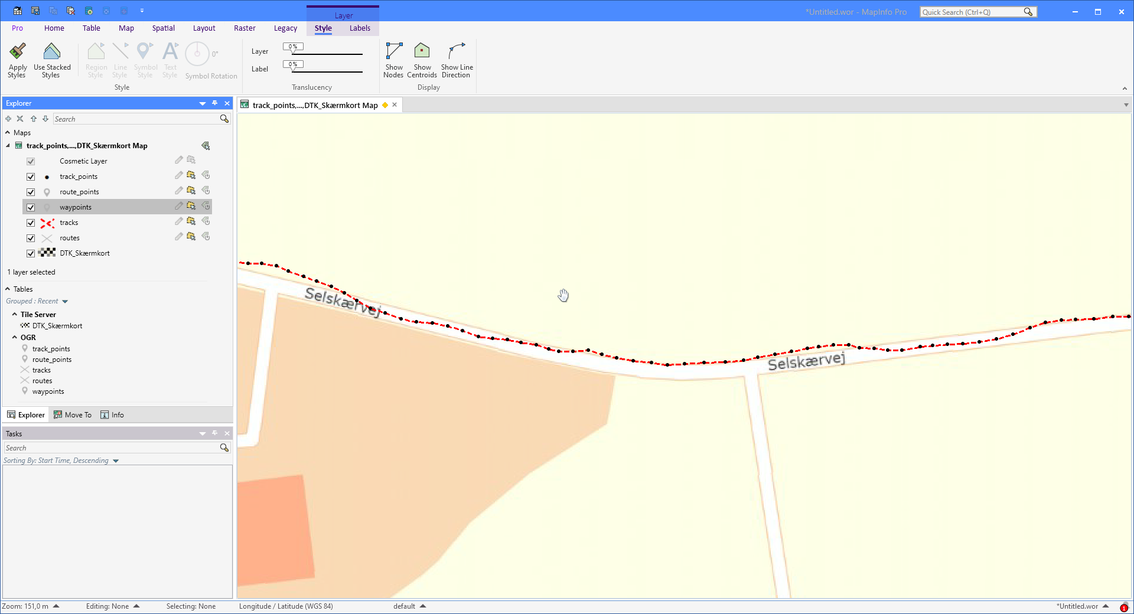Switch to the Info panel tab
The width and height of the screenshot is (1134, 614).
coord(112,414)
